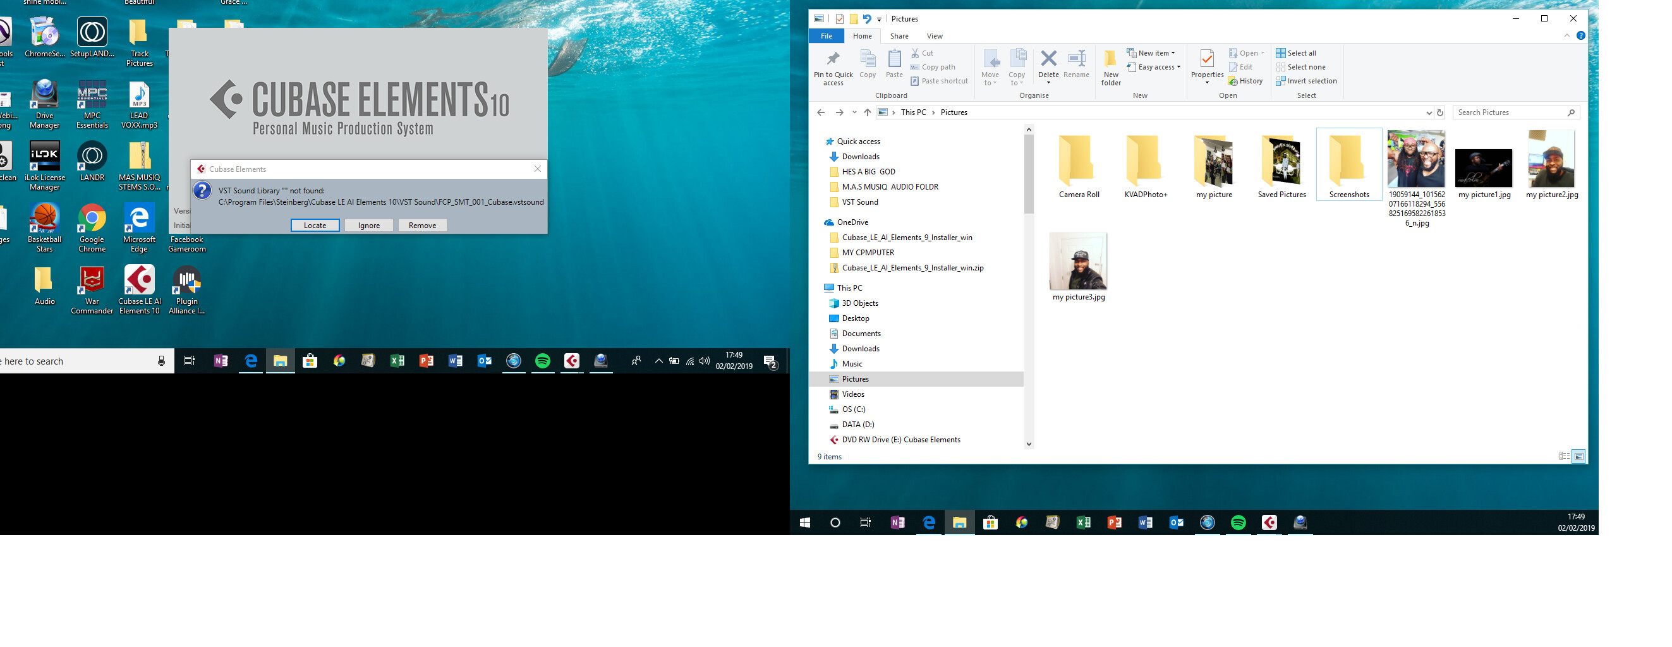The width and height of the screenshot is (1672, 647).
Task: Click Remove in the Cubase Elements dialog
Action: (423, 225)
